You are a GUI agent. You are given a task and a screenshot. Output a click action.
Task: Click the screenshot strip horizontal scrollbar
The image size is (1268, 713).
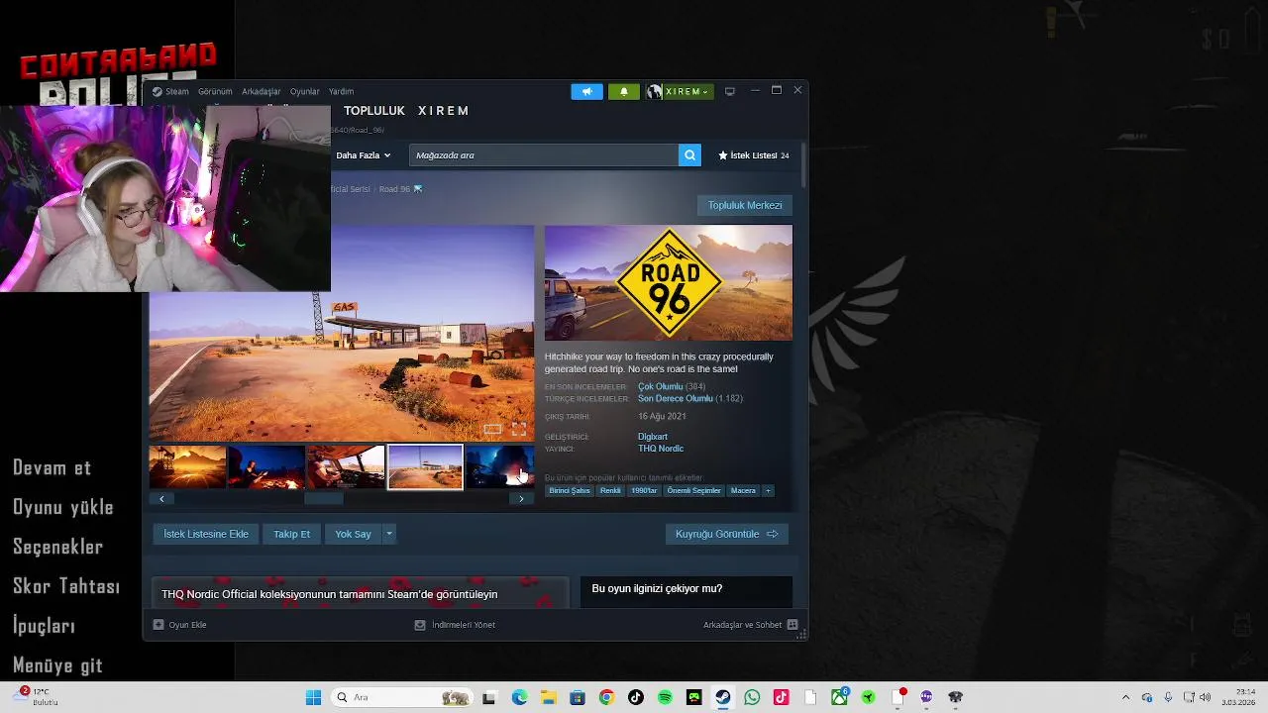(x=323, y=499)
